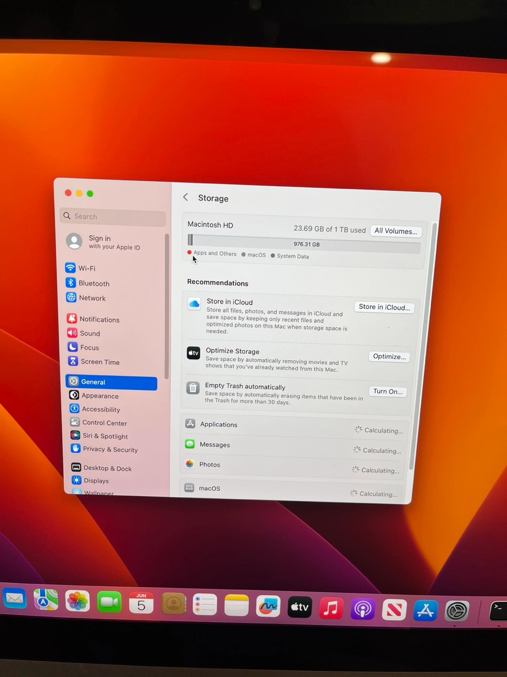Go back using the Storage chevron
The width and height of the screenshot is (507, 677).
[x=186, y=197]
